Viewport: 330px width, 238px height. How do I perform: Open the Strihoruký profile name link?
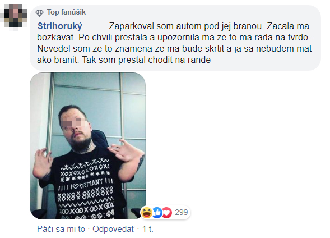coord(60,26)
